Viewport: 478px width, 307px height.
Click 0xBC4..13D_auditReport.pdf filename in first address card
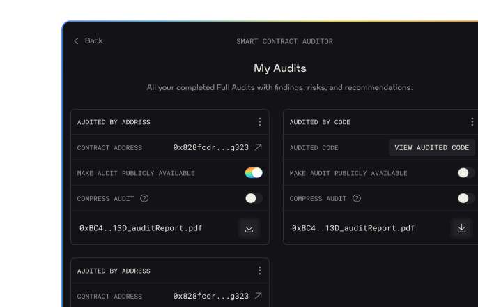141,228
